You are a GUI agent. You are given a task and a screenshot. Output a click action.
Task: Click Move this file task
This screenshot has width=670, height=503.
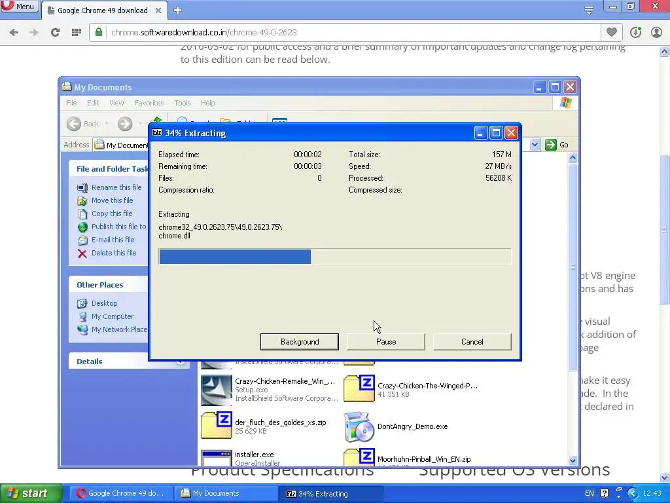click(x=112, y=200)
